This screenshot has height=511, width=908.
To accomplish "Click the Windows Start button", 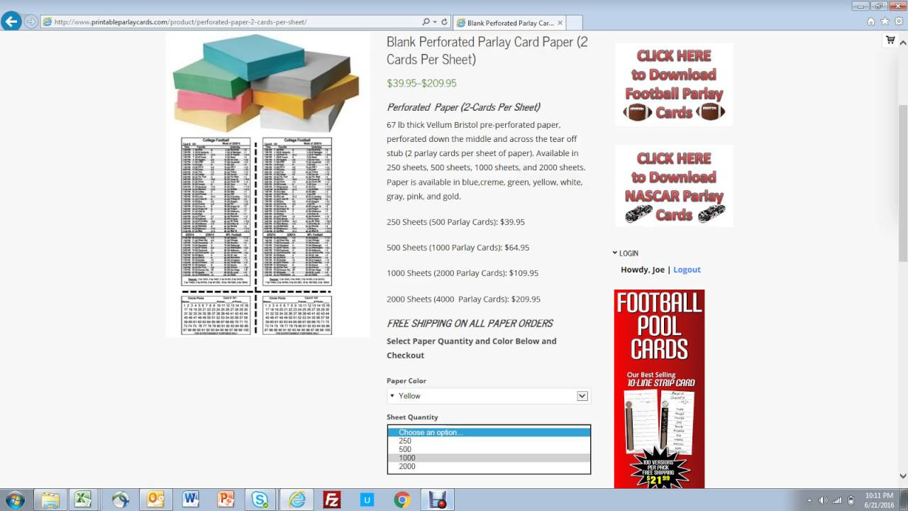I will pyautogui.click(x=13, y=500).
